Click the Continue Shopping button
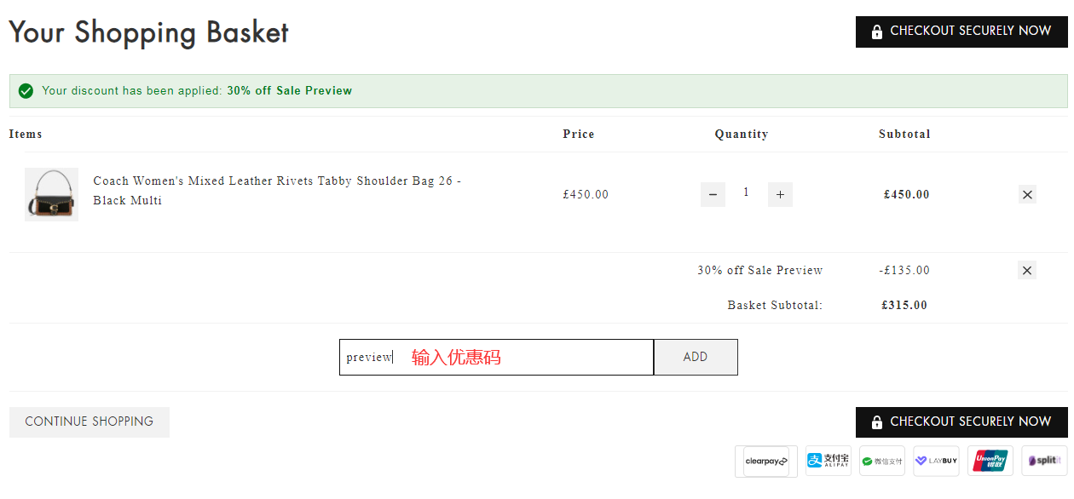Screen dimensions: 1074x499 (89, 422)
